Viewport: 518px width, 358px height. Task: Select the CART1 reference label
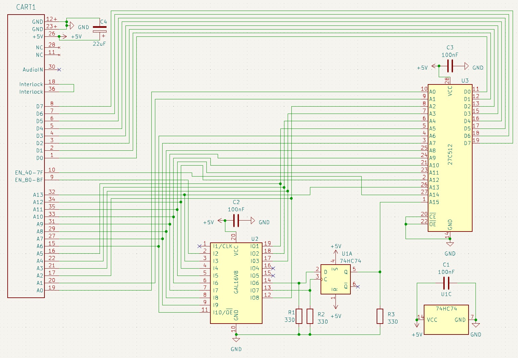click(x=26, y=7)
